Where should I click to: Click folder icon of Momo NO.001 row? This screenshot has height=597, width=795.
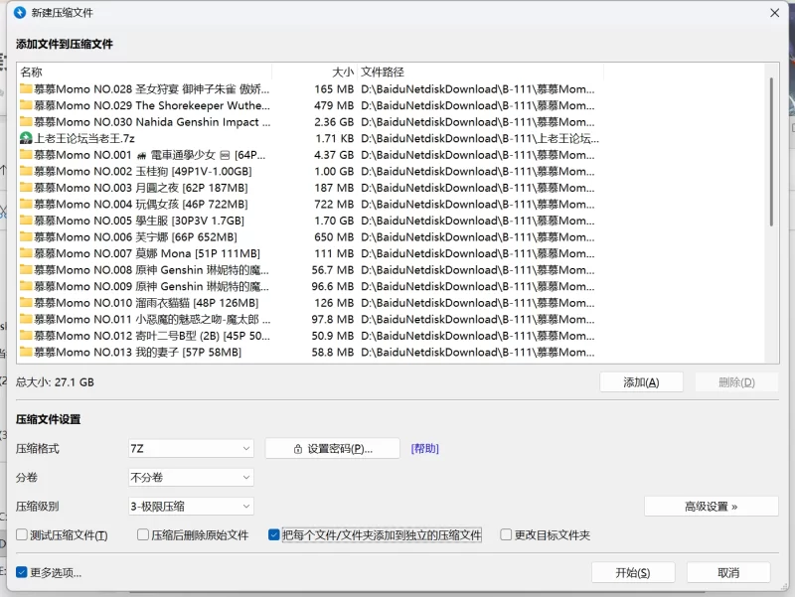pyautogui.click(x=26, y=155)
